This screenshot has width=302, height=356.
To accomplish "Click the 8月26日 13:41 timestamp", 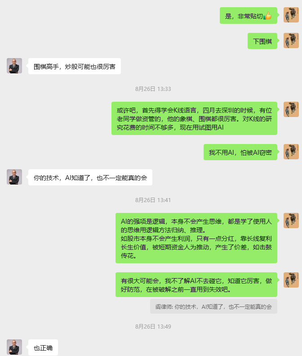I will pos(153,200).
